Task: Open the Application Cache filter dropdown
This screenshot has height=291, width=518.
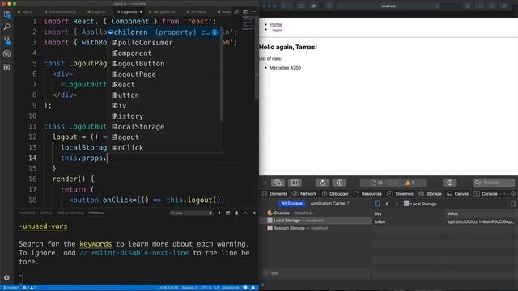Action: point(329,204)
